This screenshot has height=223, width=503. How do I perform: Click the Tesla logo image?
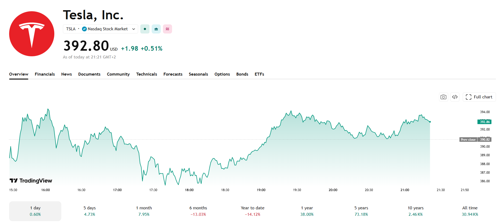point(32,34)
